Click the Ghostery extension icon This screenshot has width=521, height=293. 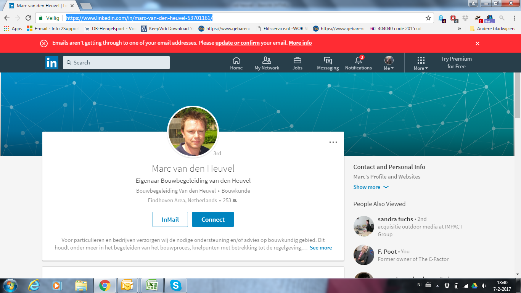click(x=442, y=18)
